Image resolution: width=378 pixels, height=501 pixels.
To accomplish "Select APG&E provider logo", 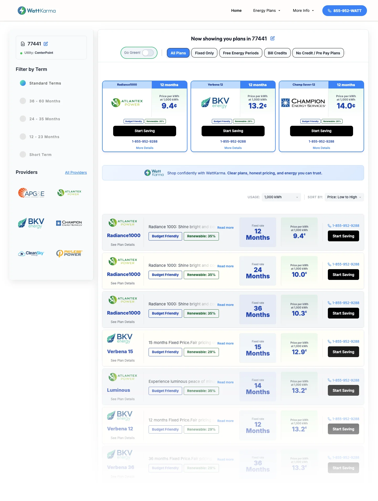I will 31,193.
